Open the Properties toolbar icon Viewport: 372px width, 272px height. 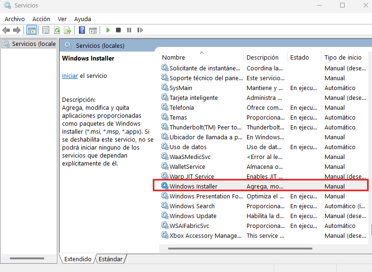(46, 30)
